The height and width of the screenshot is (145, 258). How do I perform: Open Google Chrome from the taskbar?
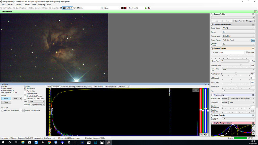[x=49, y=142]
